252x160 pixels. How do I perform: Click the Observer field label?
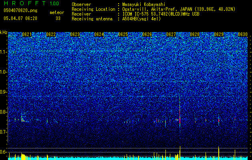pyautogui.click(x=81, y=4)
